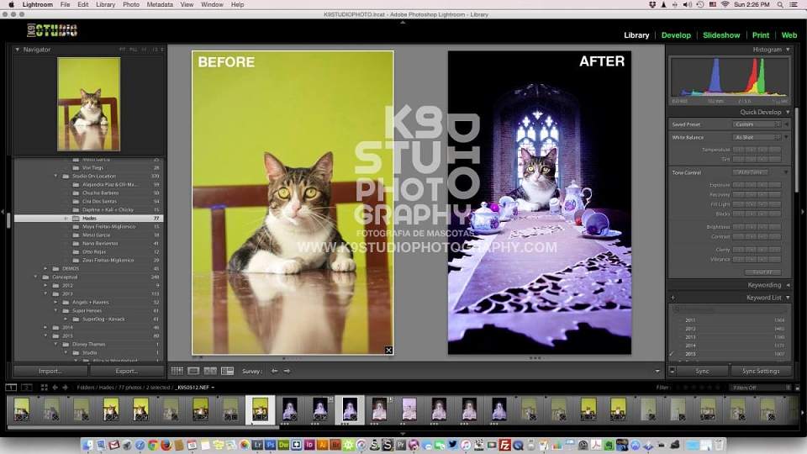Go back using filmstrip back arrow
The image size is (807, 454).
[55, 387]
